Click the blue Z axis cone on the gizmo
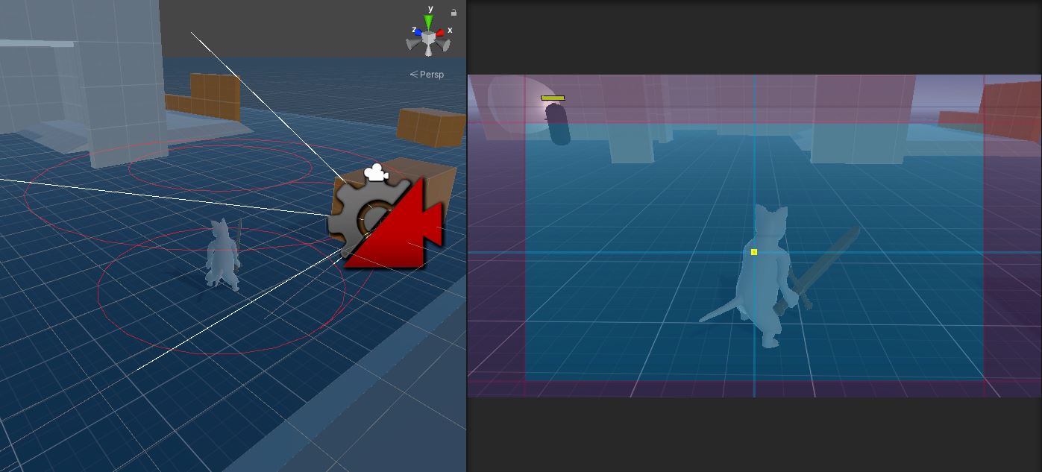The image size is (1042, 472). tap(417, 33)
